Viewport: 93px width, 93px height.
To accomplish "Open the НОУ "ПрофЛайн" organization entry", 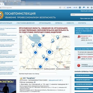I will 29,78.
